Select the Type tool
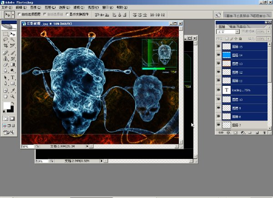Screen dimensions: 273x198 click(x=12, y=77)
